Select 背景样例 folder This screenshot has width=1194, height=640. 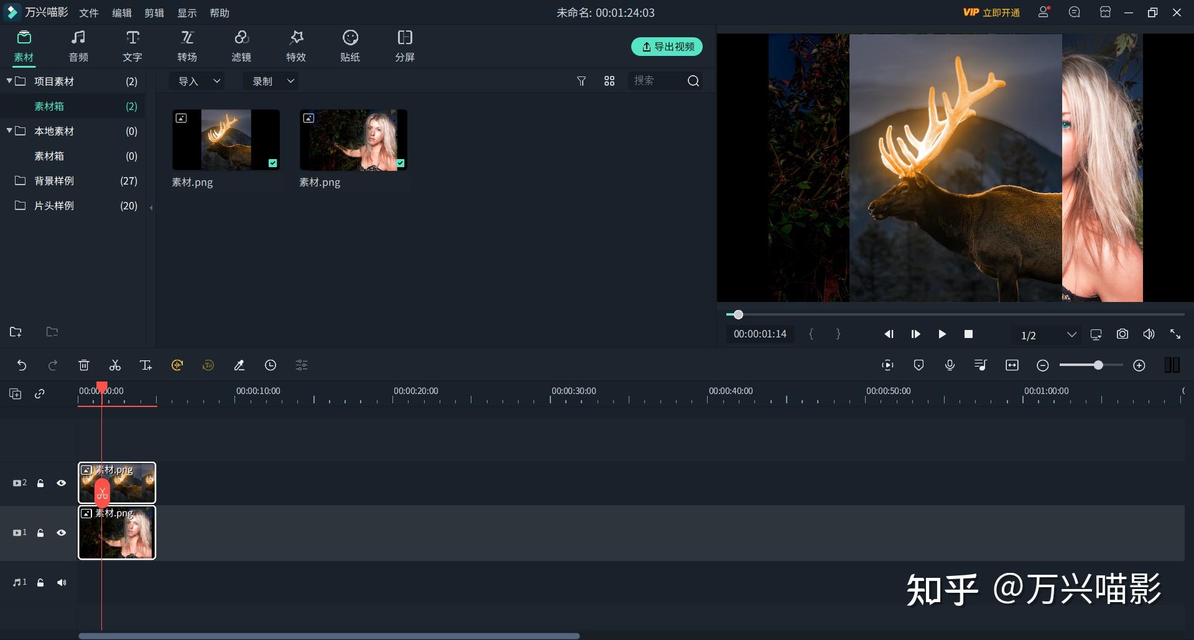(x=73, y=181)
